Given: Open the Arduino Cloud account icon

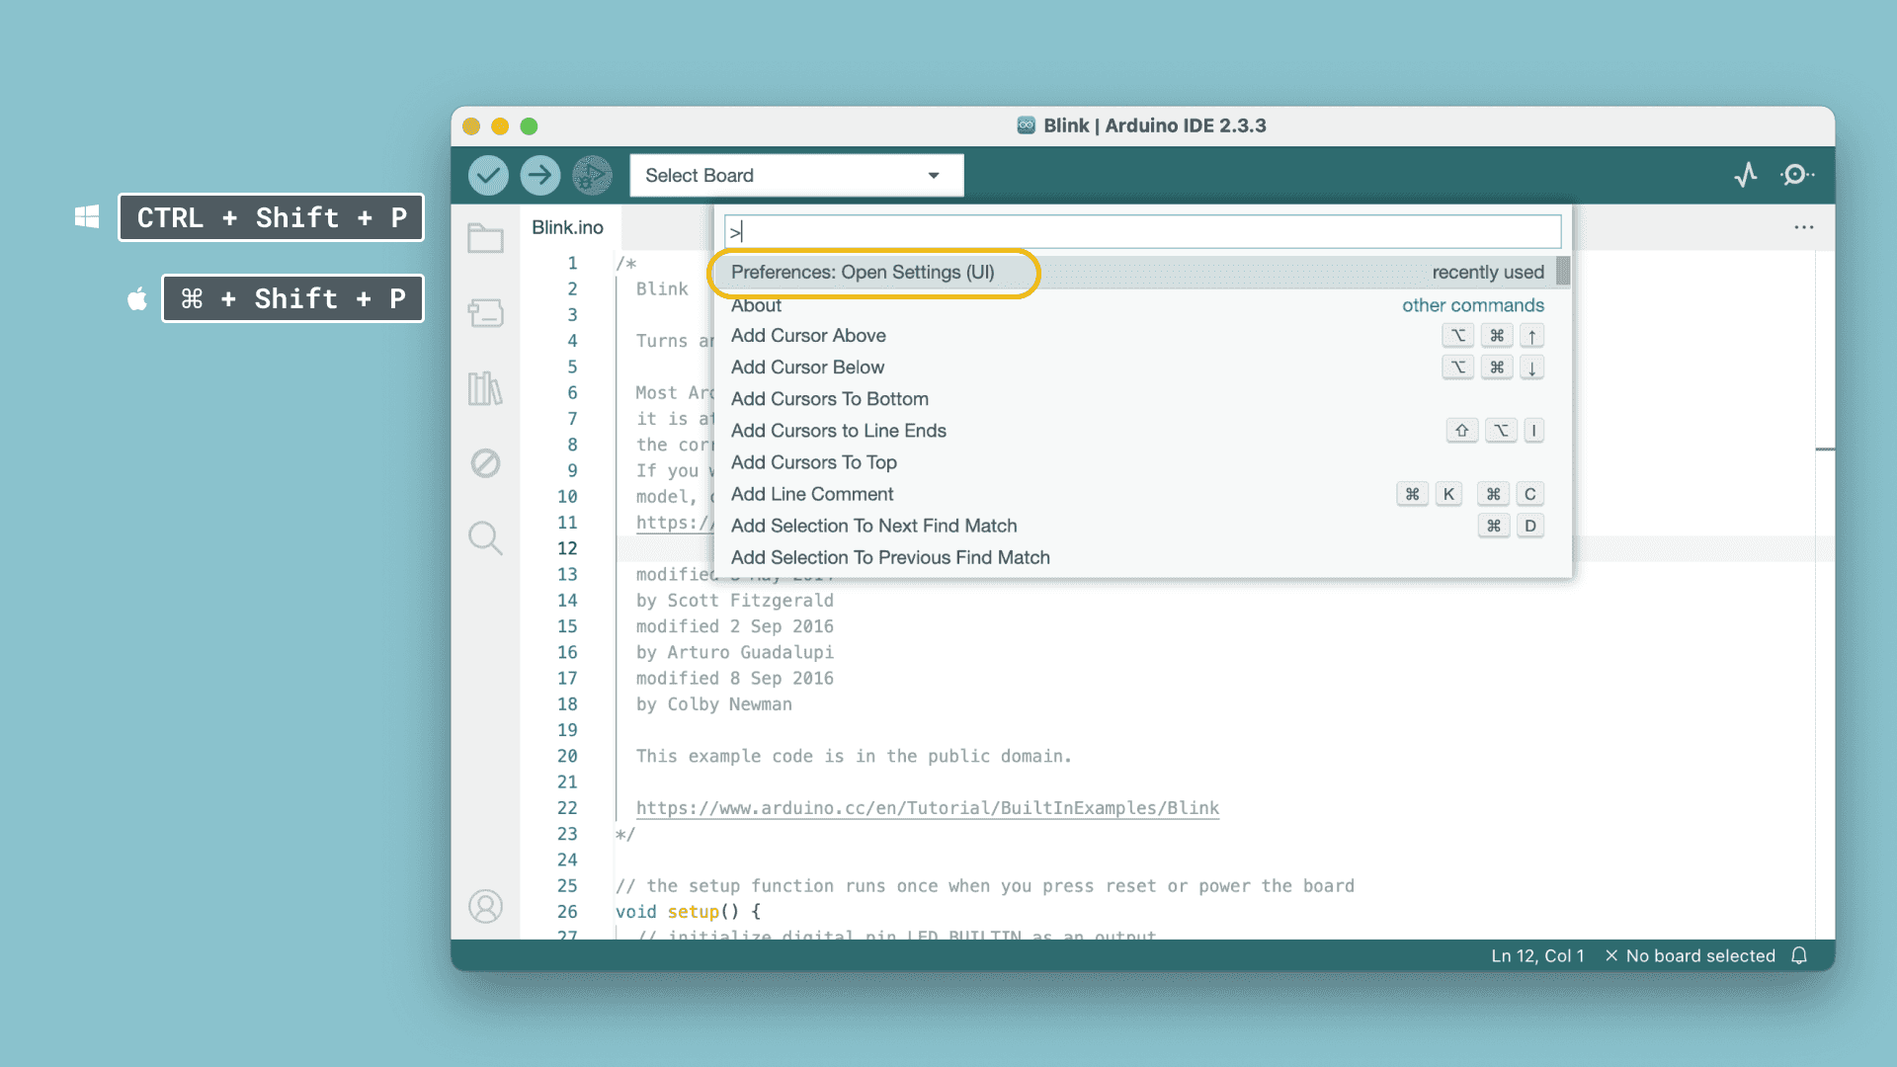Looking at the screenshot, I should (485, 906).
